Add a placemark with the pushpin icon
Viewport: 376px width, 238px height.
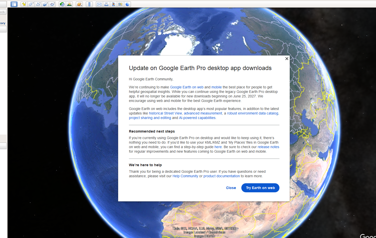tap(24, 4)
